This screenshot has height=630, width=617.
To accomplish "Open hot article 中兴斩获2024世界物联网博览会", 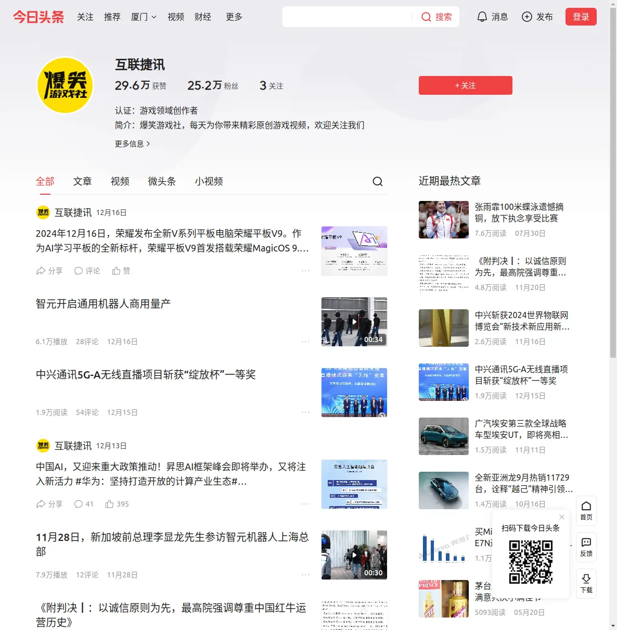I will point(522,321).
